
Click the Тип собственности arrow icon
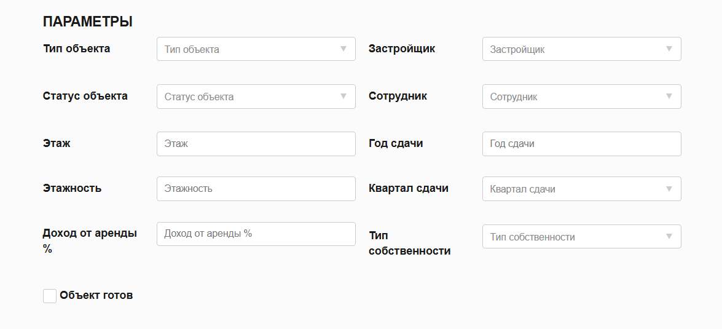click(x=669, y=237)
